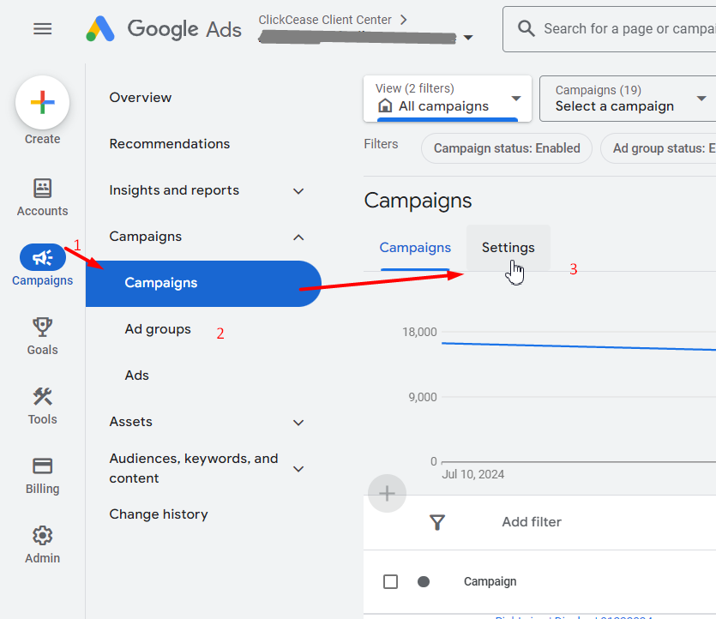Click the ClickCease Client Center breadcrumb chevron
Image resolution: width=716 pixels, height=619 pixels.
click(x=403, y=20)
